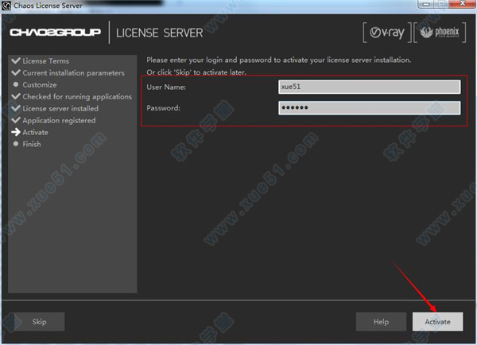Click bullet icon beside Customize step
The image size is (477, 345).
pos(16,84)
